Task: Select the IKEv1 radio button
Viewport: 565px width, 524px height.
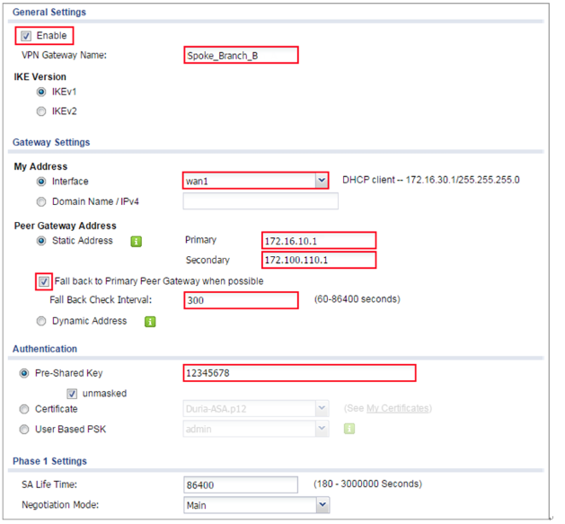Action: [41, 92]
